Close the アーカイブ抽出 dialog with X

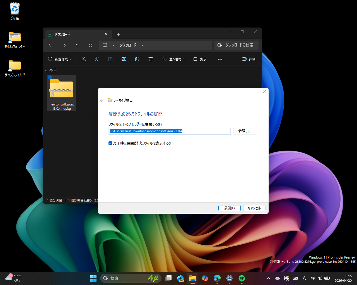(264, 92)
